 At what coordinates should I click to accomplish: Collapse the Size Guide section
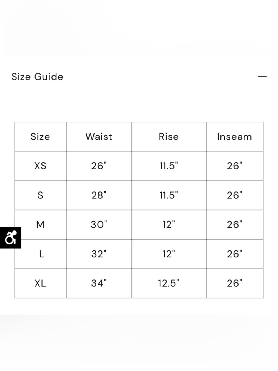click(x=262, y=77)
